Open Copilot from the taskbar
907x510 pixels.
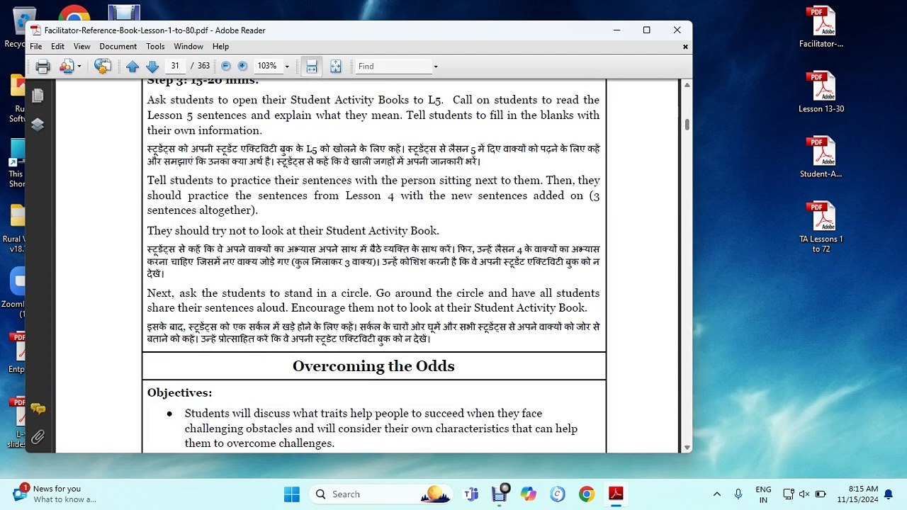tap(529, 494)
